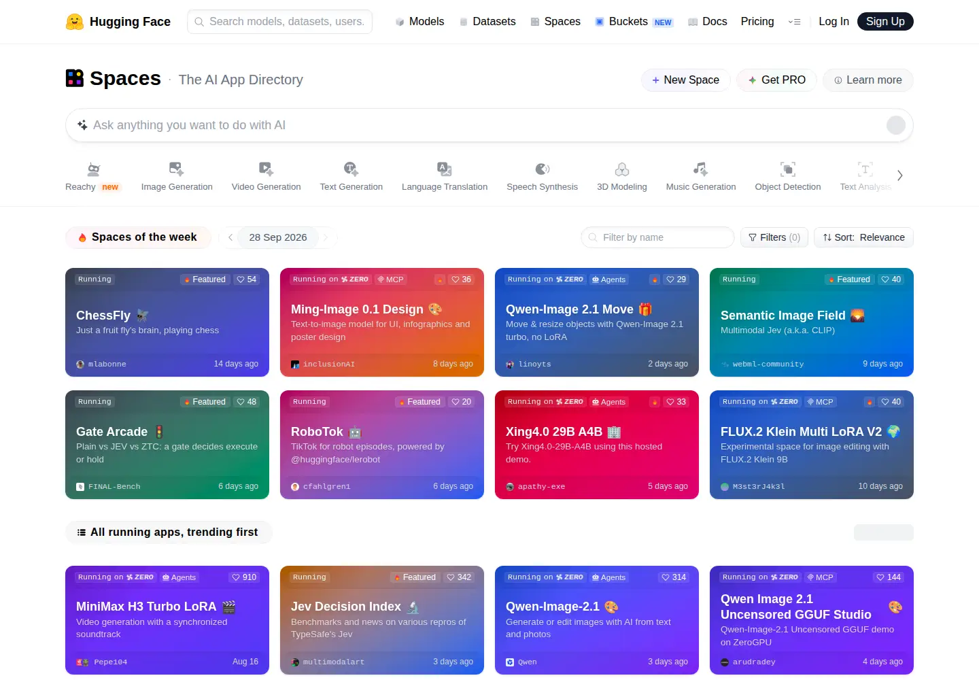Screen dimensions: 979x680
Task: Open the Datasets navigation item
Action: pyautogui.click(x=487, y=22)
